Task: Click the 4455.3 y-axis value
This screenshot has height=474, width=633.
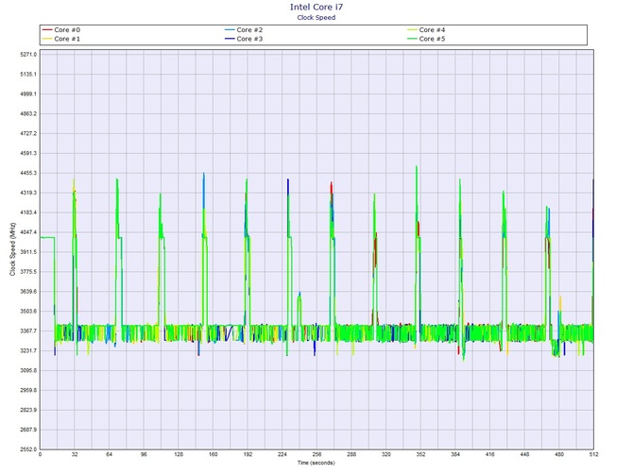Action: (x=27, y=173)
